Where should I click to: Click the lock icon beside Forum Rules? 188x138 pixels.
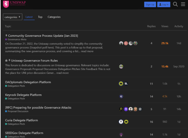(6, 60)
